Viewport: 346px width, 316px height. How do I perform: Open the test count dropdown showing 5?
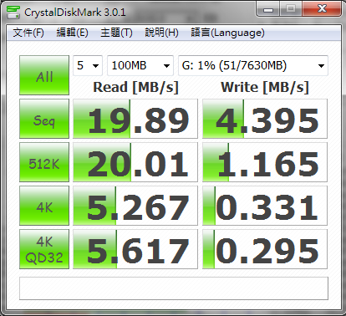tap(88, 65)
